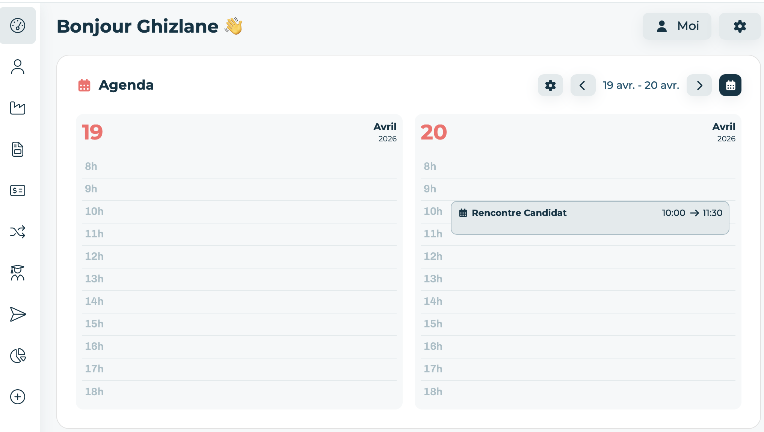
Task: Go to next dates with right chevron
Action: pyautogui.click(x=699, y=85)
